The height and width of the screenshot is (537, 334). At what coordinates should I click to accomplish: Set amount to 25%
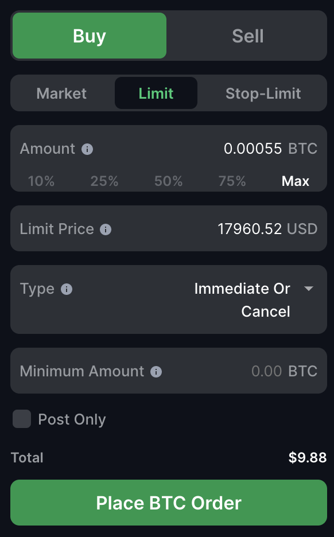(104, 181)
